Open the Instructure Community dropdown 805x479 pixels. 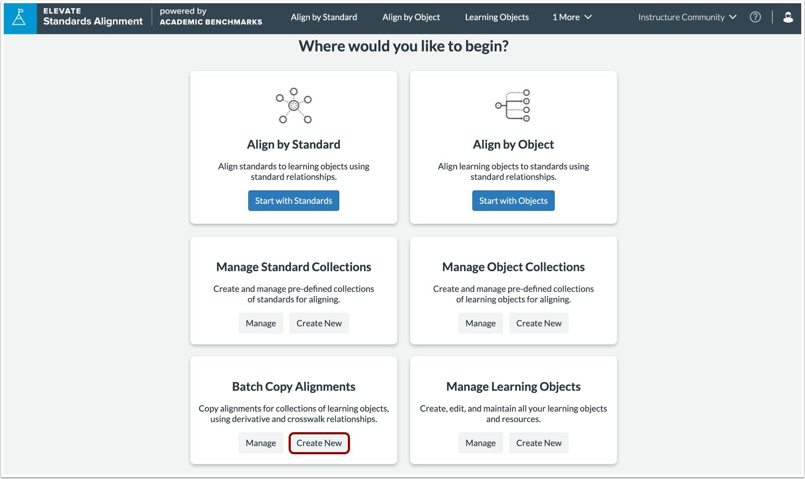tap(686, 17)
